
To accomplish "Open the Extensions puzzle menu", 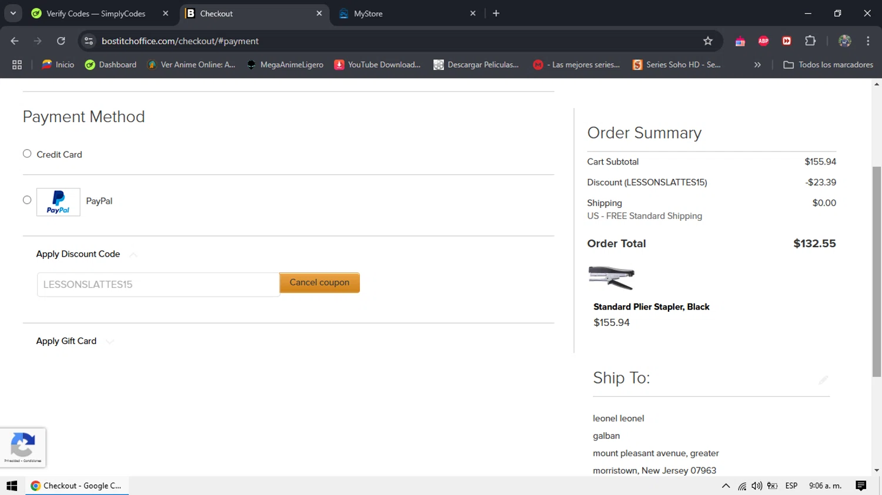I will point(810,41).
